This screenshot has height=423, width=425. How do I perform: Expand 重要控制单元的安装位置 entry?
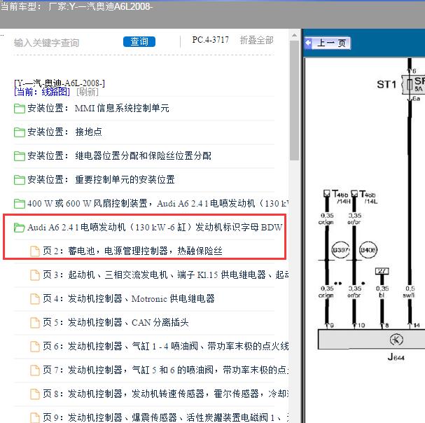(101, 179)
